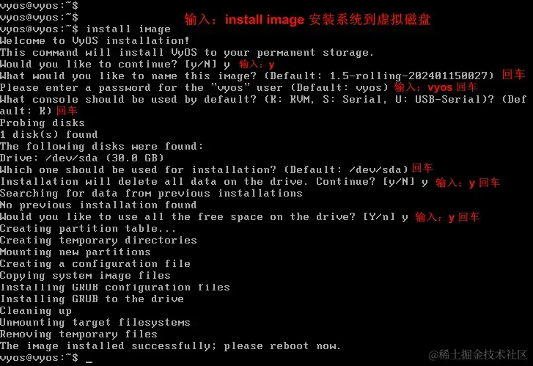The image size is (533, 366).
Task: Click the red title annotation 'install image'
Action: pos(265,20)
